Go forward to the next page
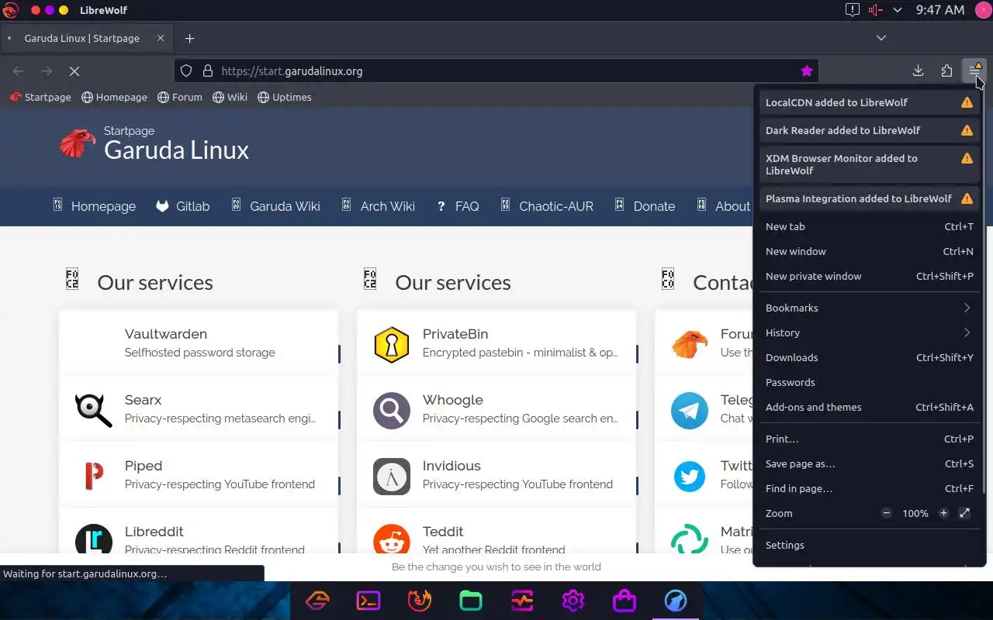 coord(47,71)
